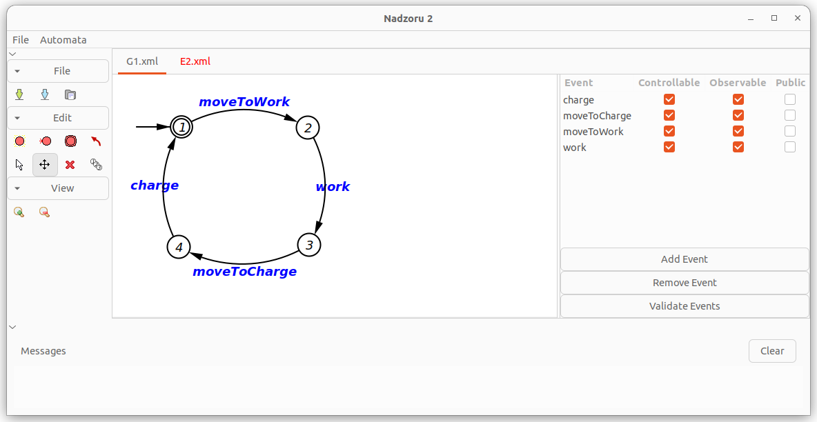
Task: Click the Event column header
Action: pos(578,83)
